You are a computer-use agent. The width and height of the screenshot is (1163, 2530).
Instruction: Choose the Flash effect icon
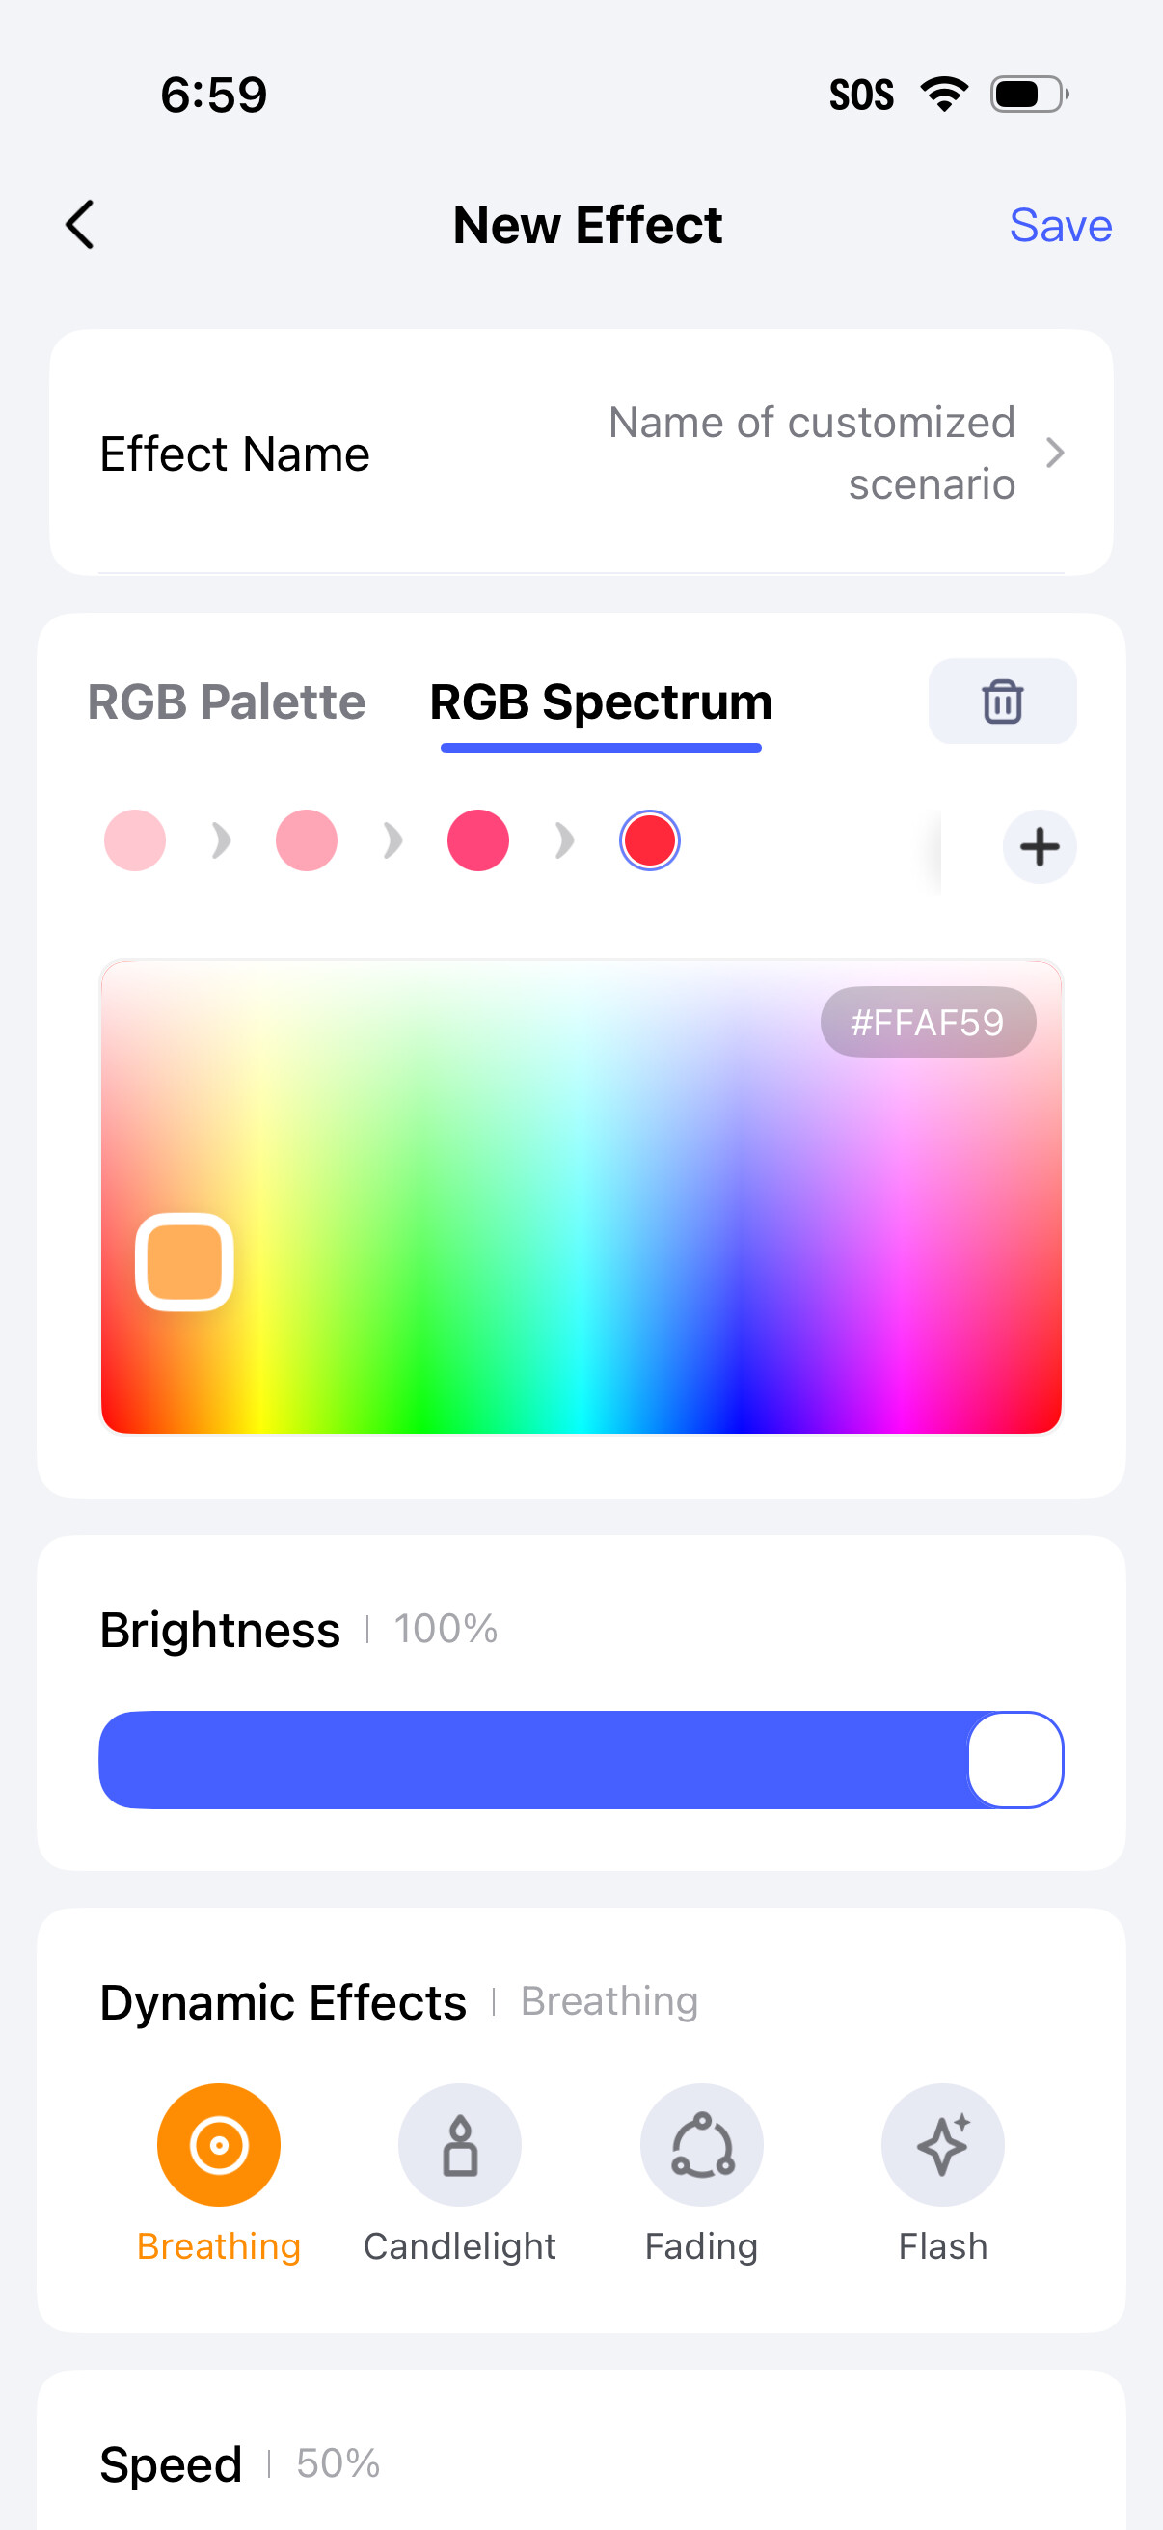[942, 2144]
